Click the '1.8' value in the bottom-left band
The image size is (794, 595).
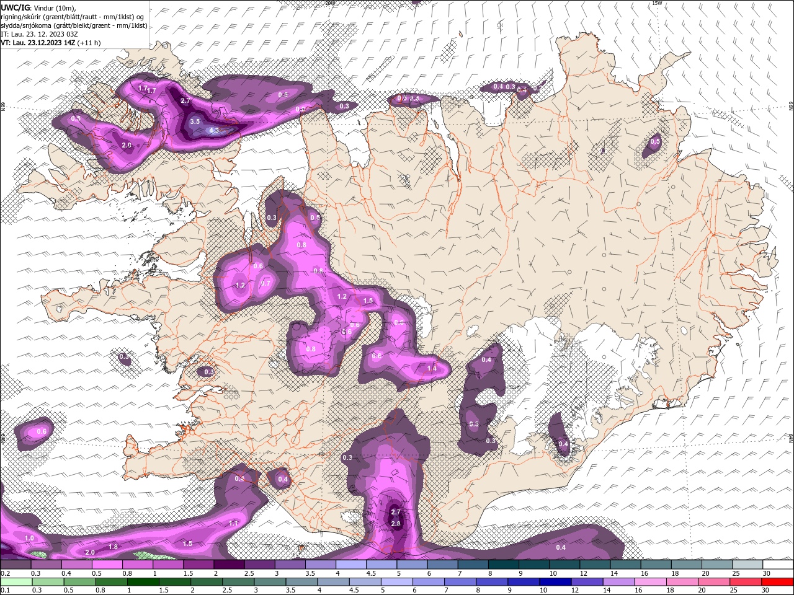113,547
